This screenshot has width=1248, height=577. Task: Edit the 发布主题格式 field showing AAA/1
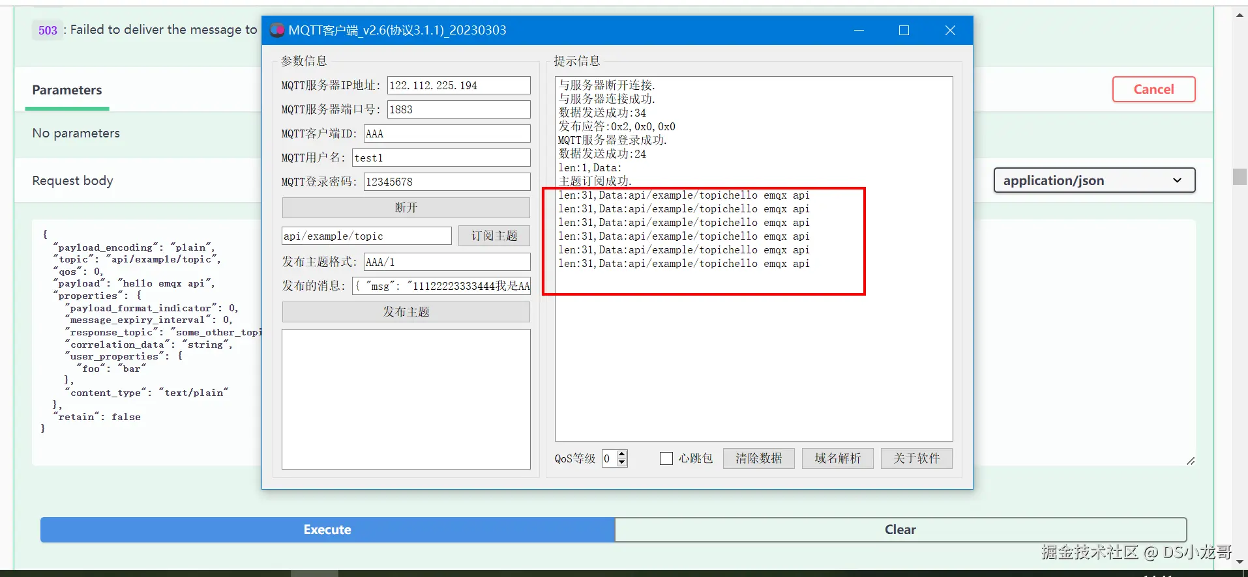447,262
